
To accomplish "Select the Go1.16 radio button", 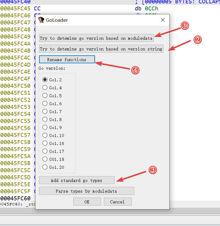I will click(x=45, y=143).
